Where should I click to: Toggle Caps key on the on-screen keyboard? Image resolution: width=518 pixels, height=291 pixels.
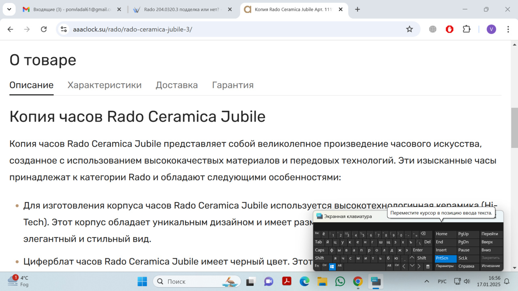tap(320, 250)
